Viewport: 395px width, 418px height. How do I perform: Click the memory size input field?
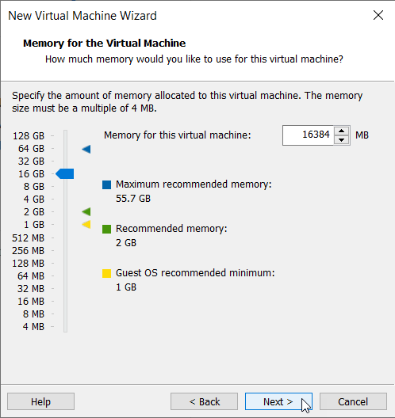pos(308,135)
